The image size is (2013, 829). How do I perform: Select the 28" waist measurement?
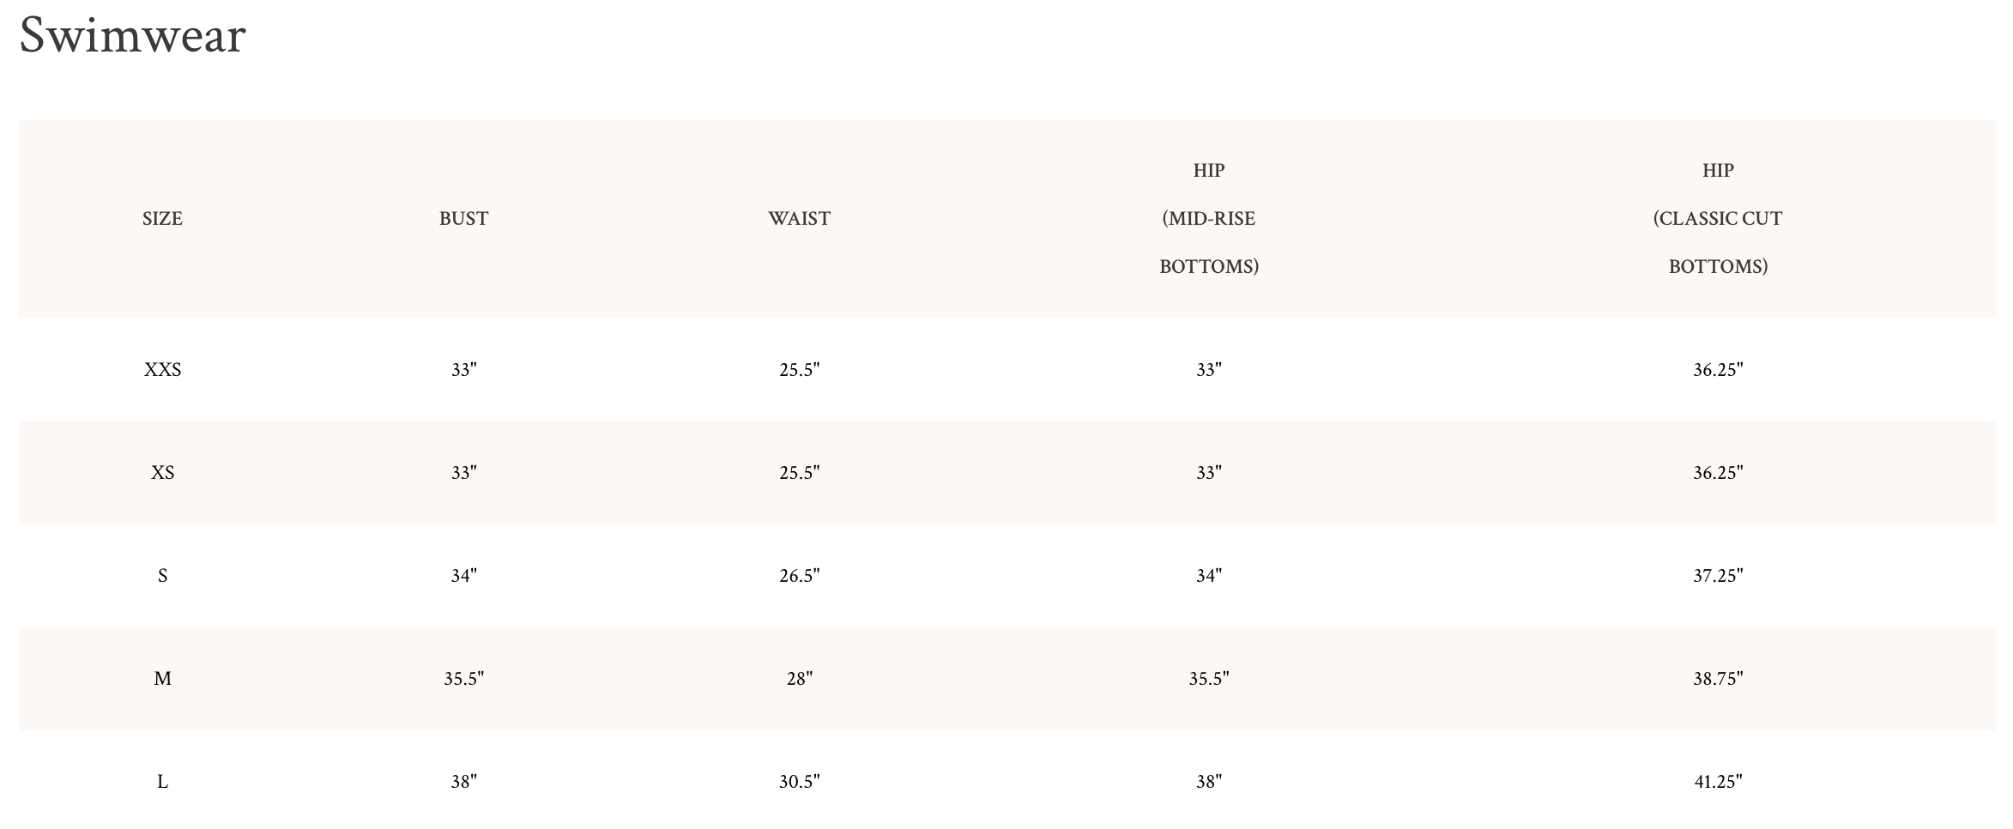coord(799,679)
